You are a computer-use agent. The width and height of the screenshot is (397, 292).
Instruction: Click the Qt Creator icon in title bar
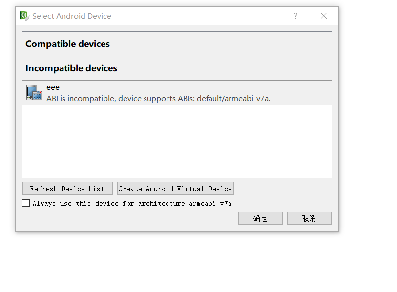point(24,16)
